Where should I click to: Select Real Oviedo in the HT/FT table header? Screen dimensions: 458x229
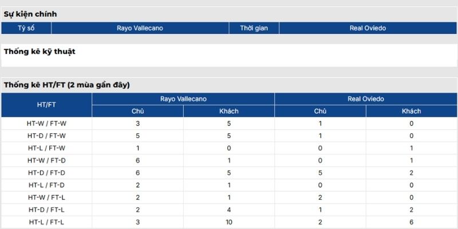pyautogui.click(x=366, y=99)
